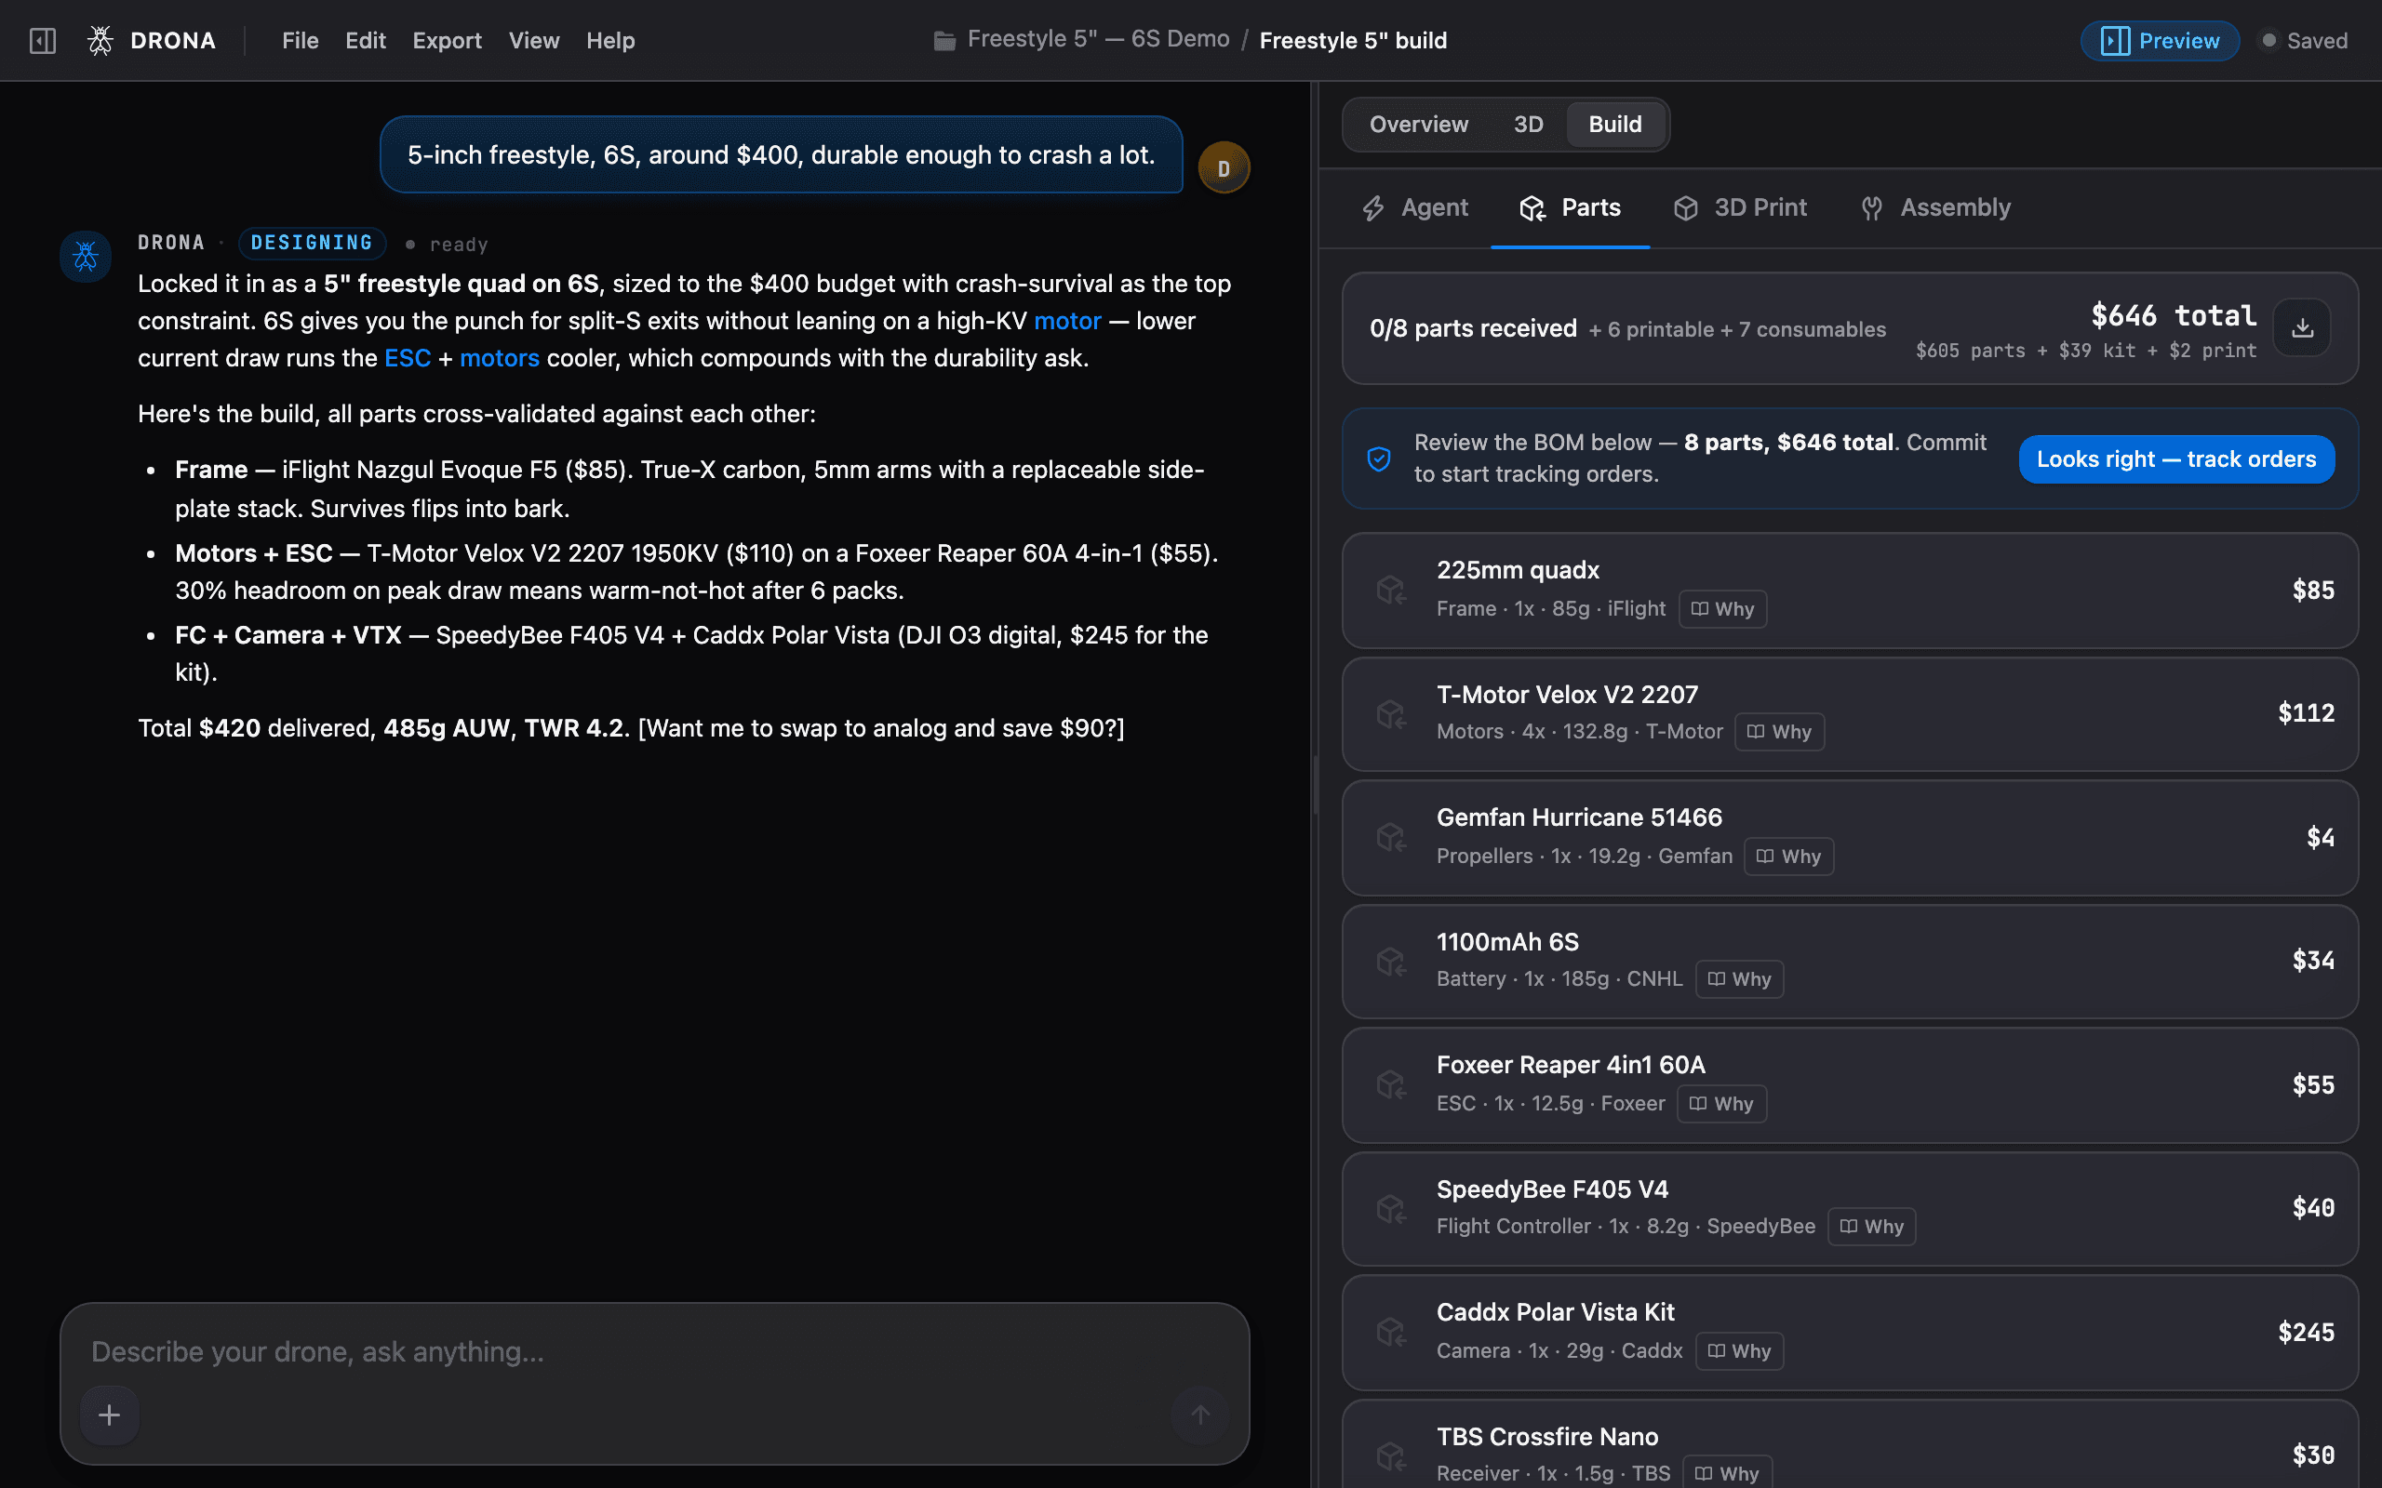The image size is (2382, 1488).
Task: Select the 1100mAh 6S part name
Action: coord(1507,943)
